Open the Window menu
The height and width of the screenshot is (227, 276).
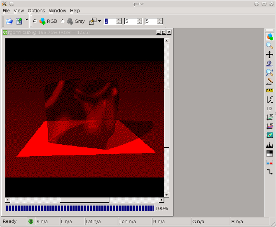pos(57,11)
